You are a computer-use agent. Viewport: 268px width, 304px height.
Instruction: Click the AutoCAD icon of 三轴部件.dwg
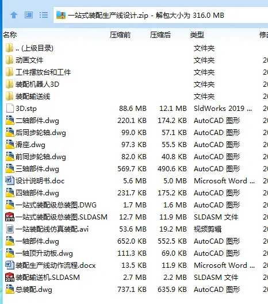click(x=10, y=168)
